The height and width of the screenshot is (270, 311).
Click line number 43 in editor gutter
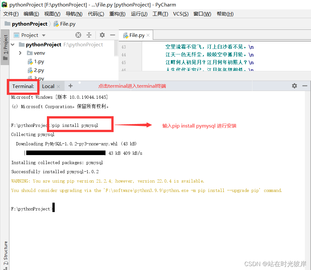[124, 47]
